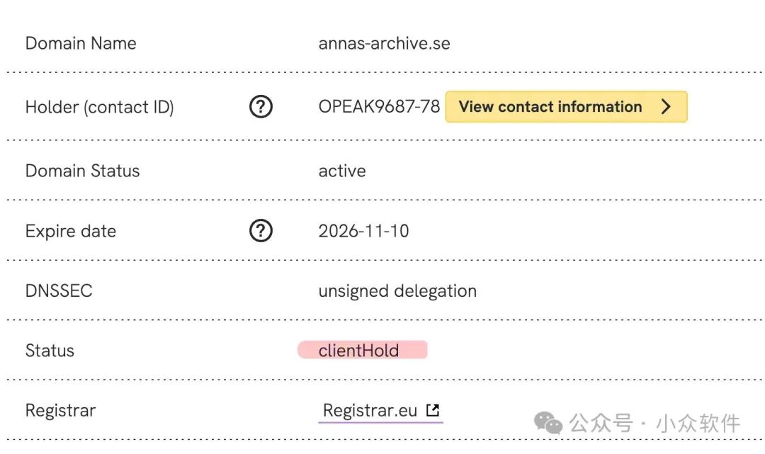Click the question mark icon beside Expire date
Viewport: 765px width, 454px height.
tap(261, 231)
